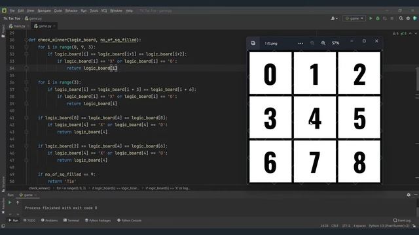The height and width of the screenshot is (235, 419).
Task: Open the Problems tool window
Action: click(x=49, y=221)
